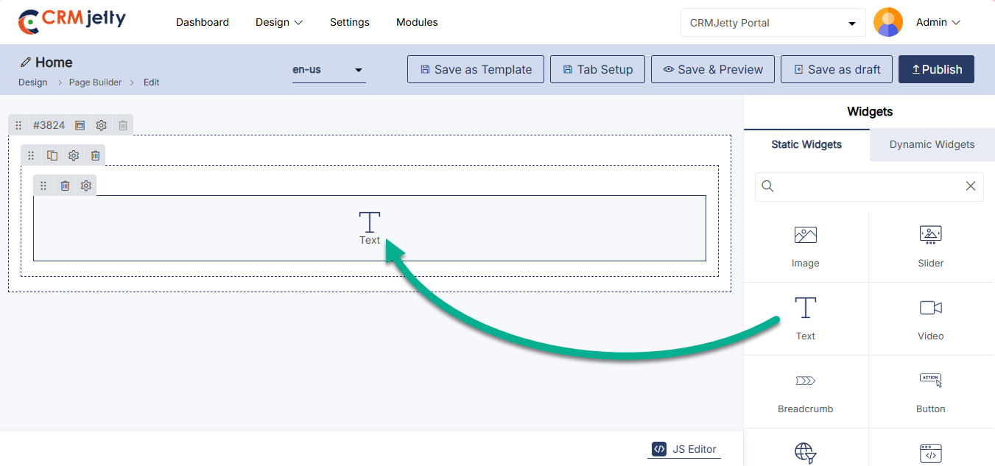Open settings gear for section #3824
This screenshot has height=466, width=995.
[x=102, y=125]
